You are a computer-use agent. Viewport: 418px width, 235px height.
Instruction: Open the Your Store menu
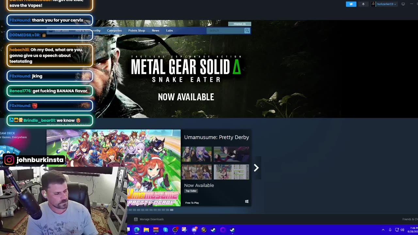[62, 31]
